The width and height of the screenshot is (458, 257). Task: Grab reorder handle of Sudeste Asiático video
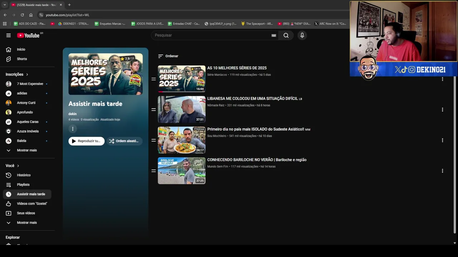(154, 140)
